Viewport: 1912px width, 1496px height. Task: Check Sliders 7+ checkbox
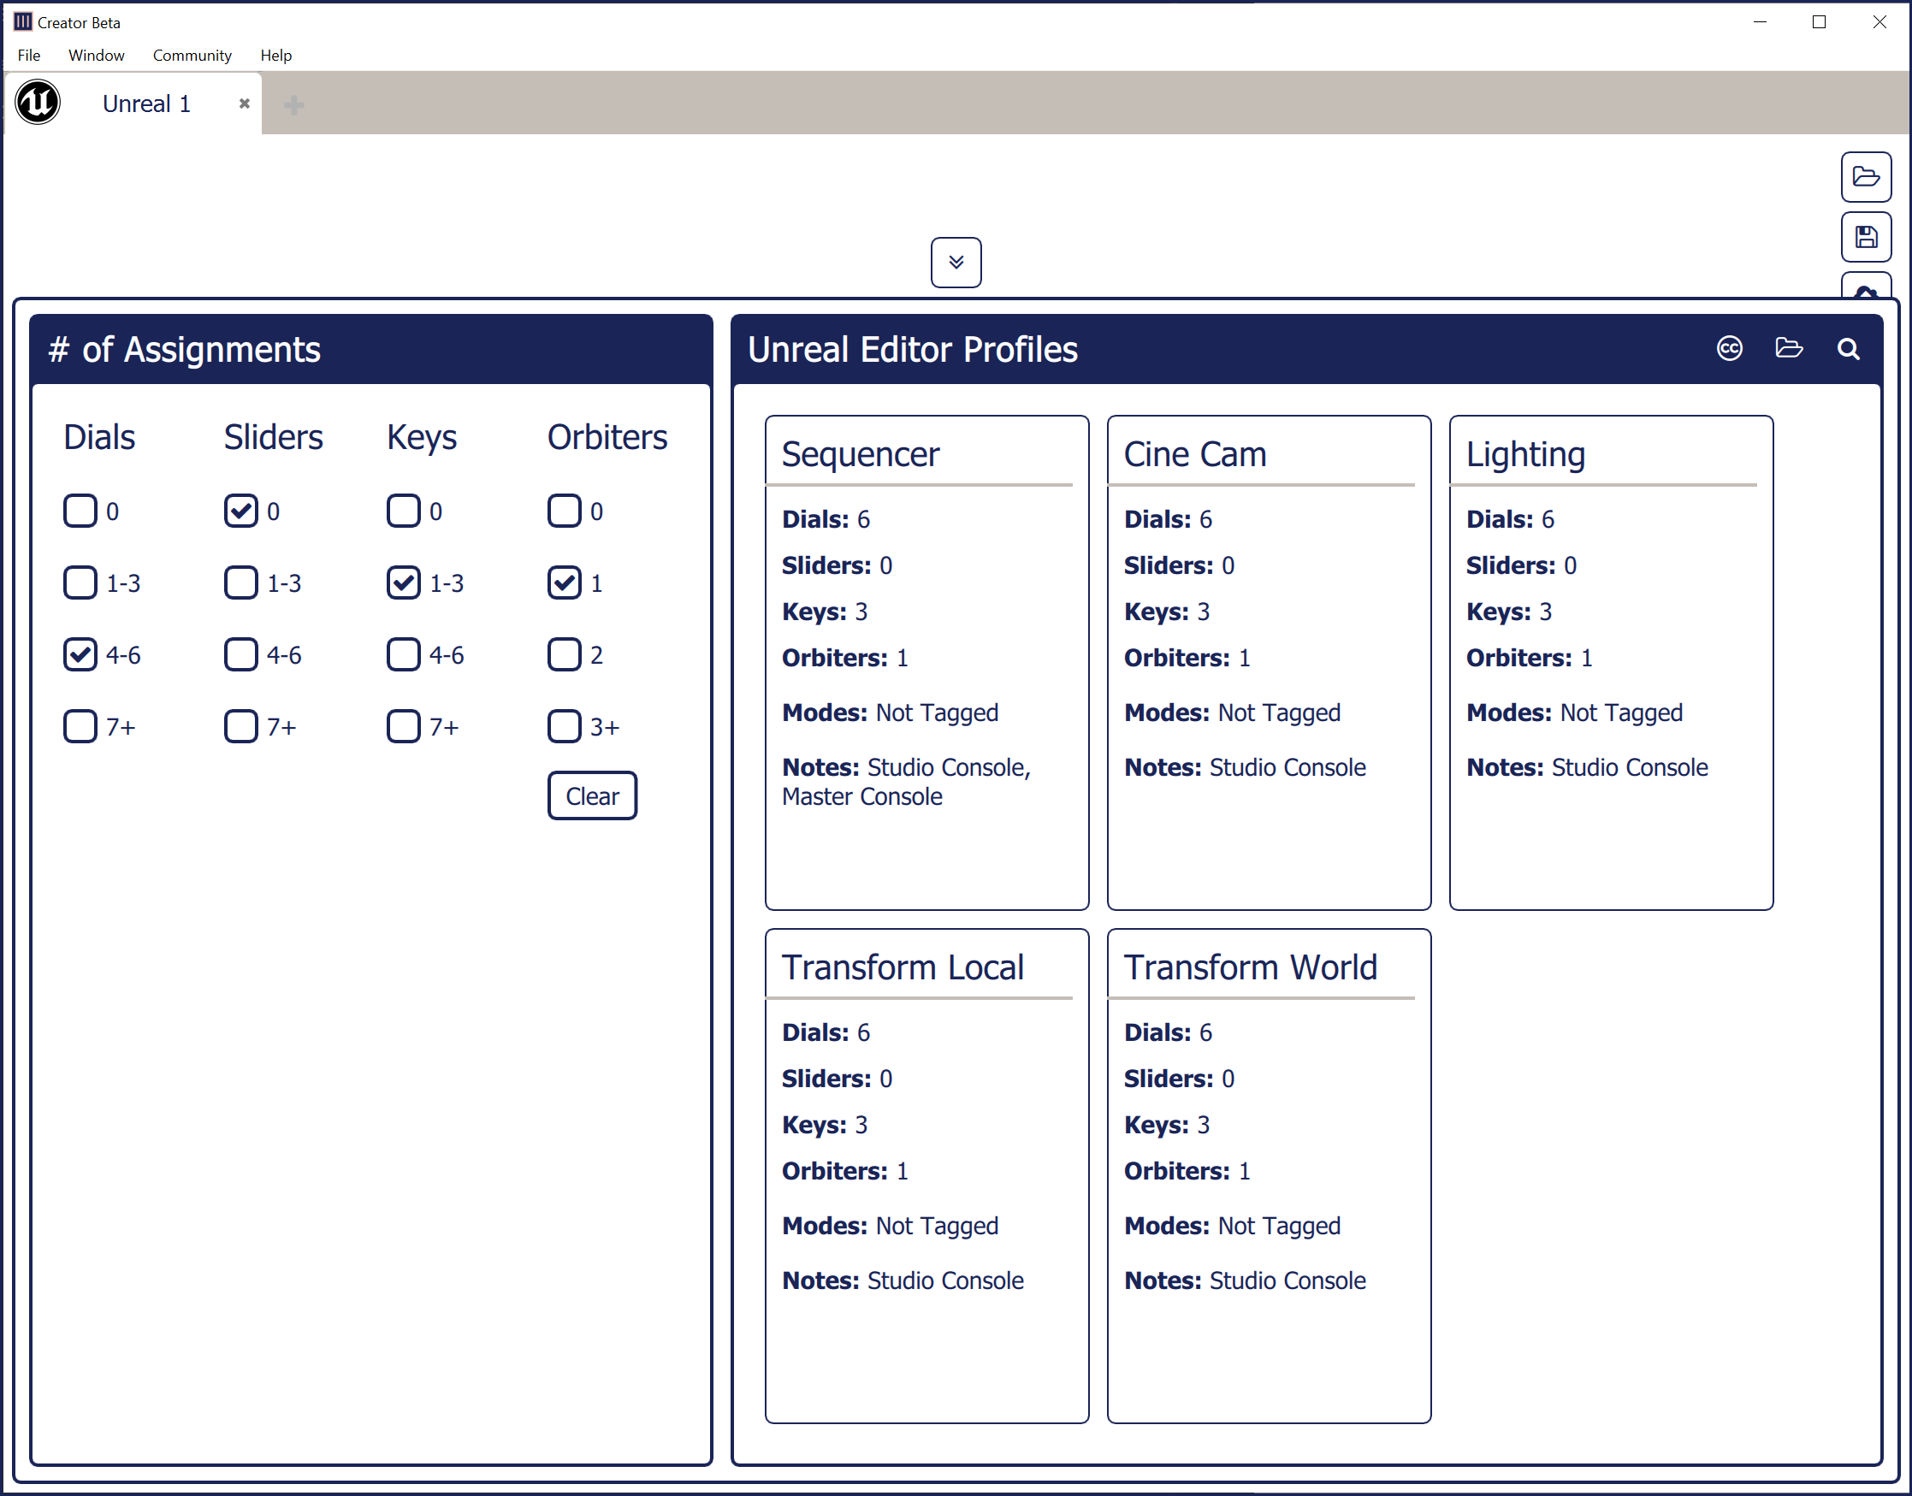pyautogui.click(x=241, y=726)
